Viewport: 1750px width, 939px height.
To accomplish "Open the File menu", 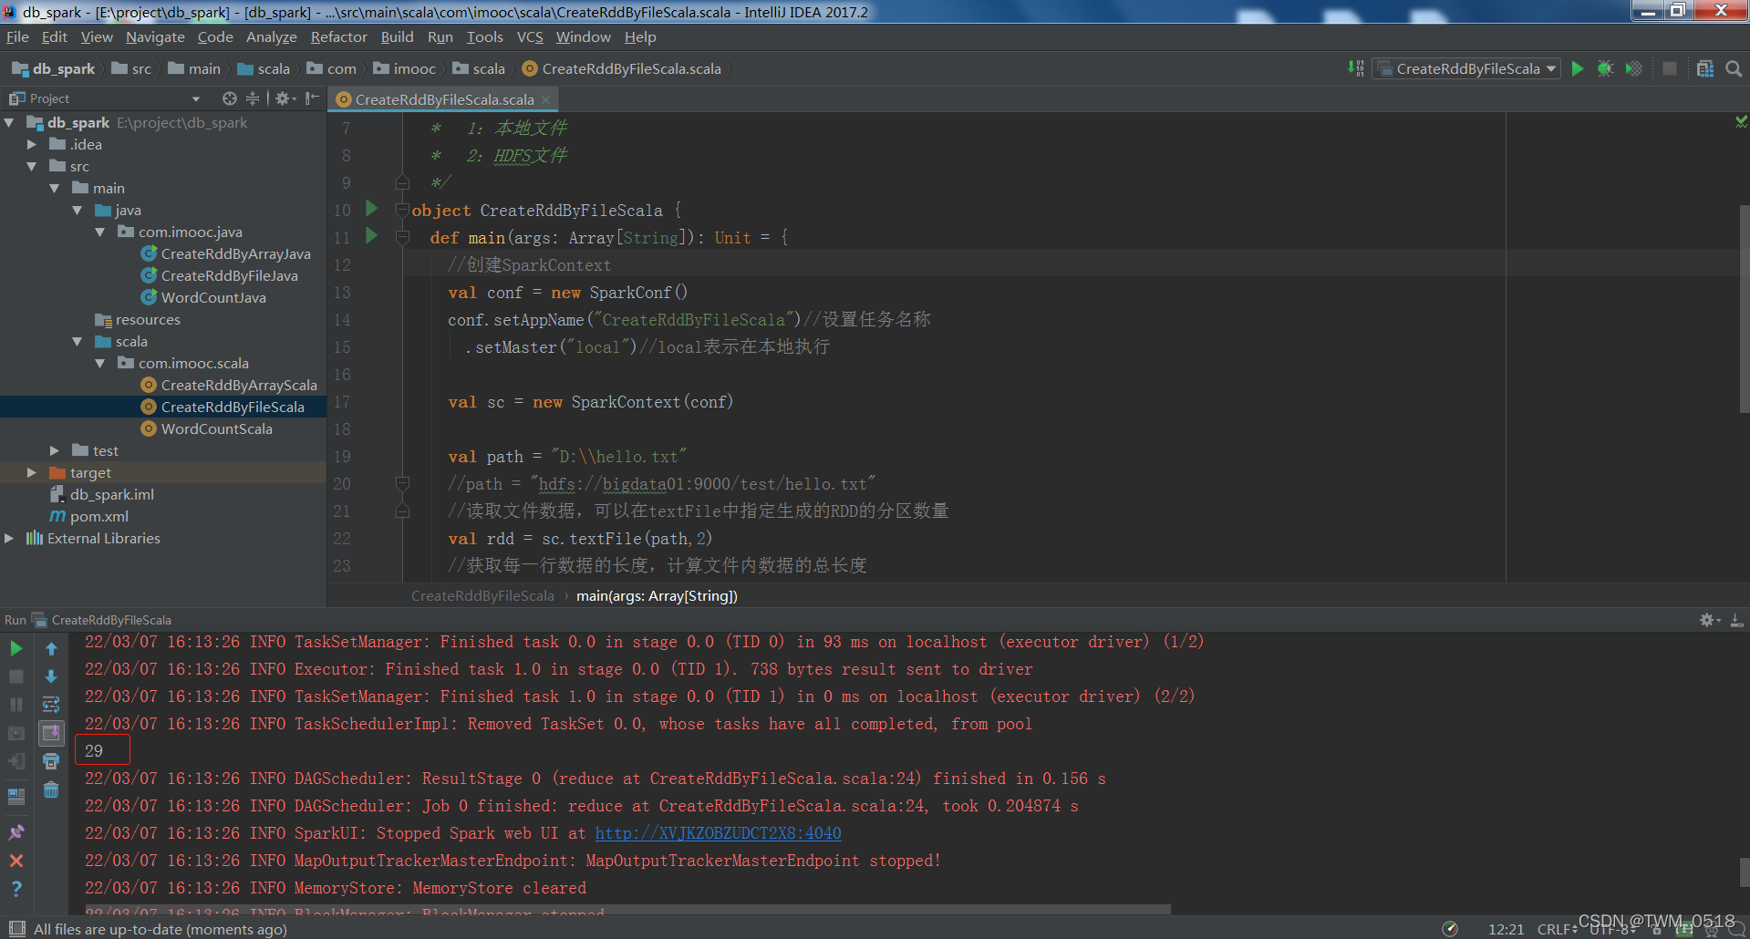I will coord(17,37).
